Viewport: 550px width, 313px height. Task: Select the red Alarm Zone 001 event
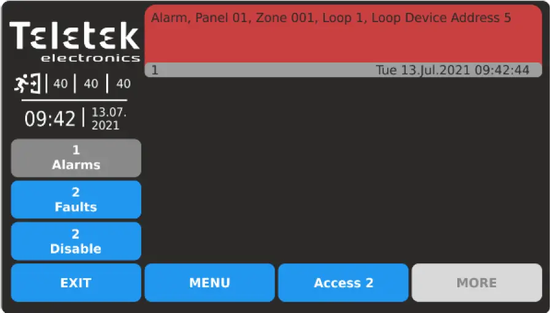tap(343, 34)
